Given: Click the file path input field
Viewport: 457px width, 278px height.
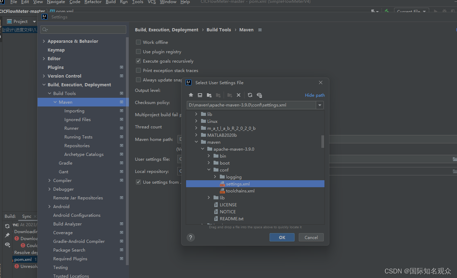Looking at the screenshot, I should tap(251, 105).
